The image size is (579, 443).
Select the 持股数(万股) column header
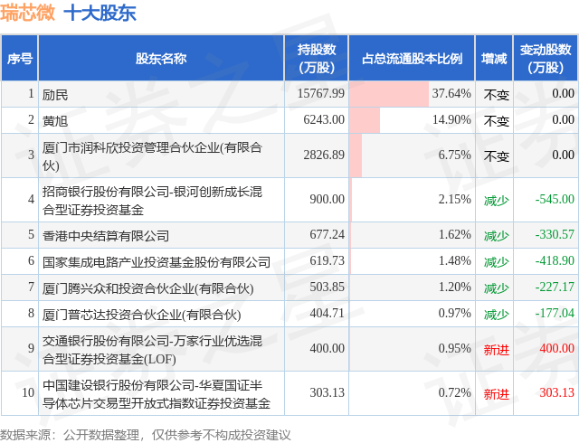tap(317, 59)
